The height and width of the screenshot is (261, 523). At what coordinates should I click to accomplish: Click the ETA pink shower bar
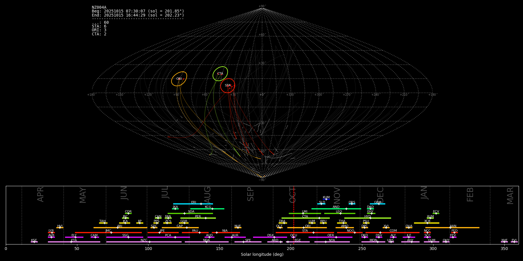74,242
